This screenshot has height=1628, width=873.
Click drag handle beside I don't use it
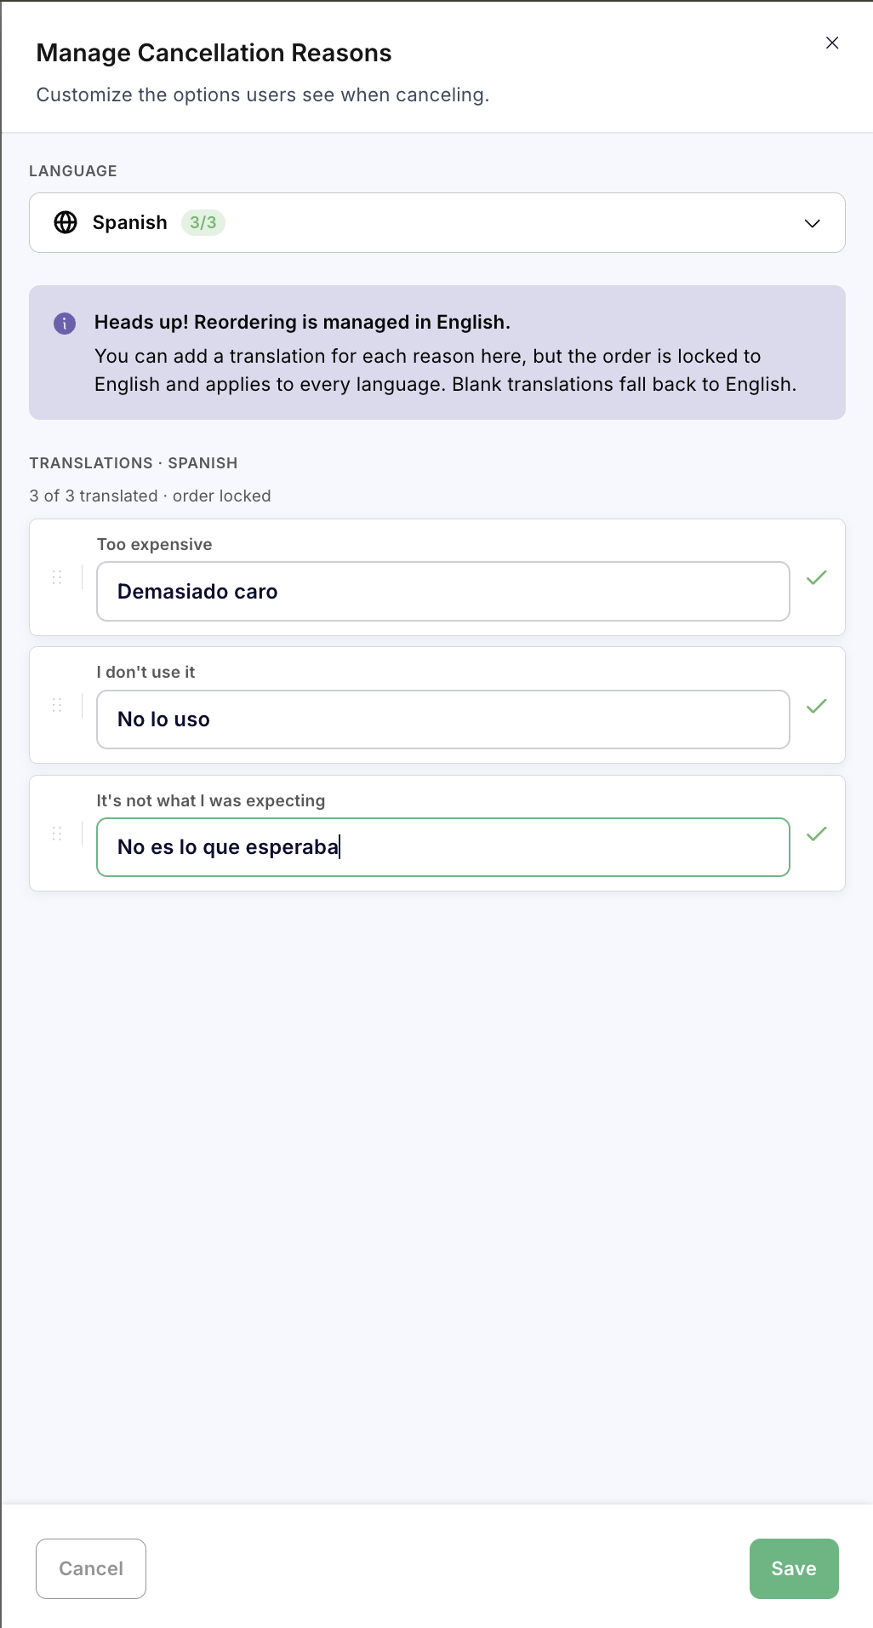coord(57,705)
